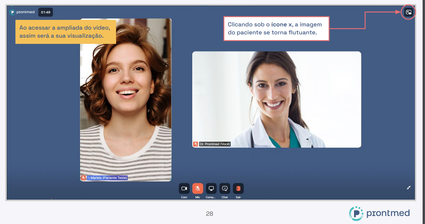The height and width of the screenshot is (224, 425).
Task: Click the Prontmed logo in page footer
Action: pos(379,213)
